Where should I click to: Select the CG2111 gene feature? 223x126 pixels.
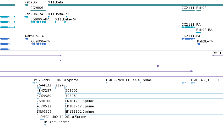coord(188,10)
